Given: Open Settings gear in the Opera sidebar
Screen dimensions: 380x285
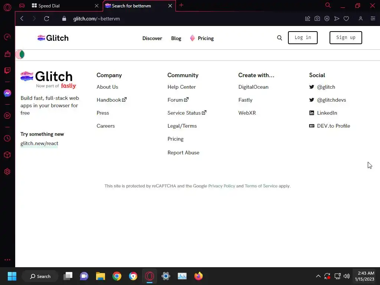Looking at the screenshot, I should (7, 171).
